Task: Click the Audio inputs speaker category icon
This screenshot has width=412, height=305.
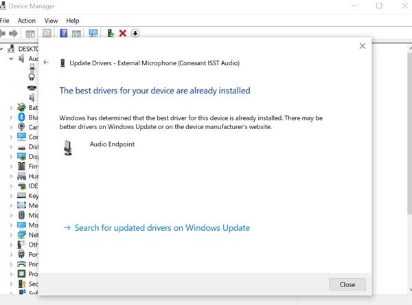Action: 21,58
